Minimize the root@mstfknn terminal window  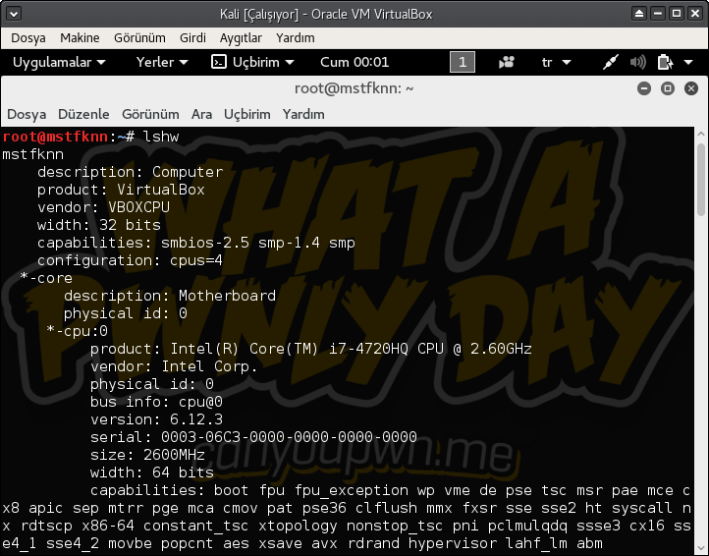tap(644, 88)
